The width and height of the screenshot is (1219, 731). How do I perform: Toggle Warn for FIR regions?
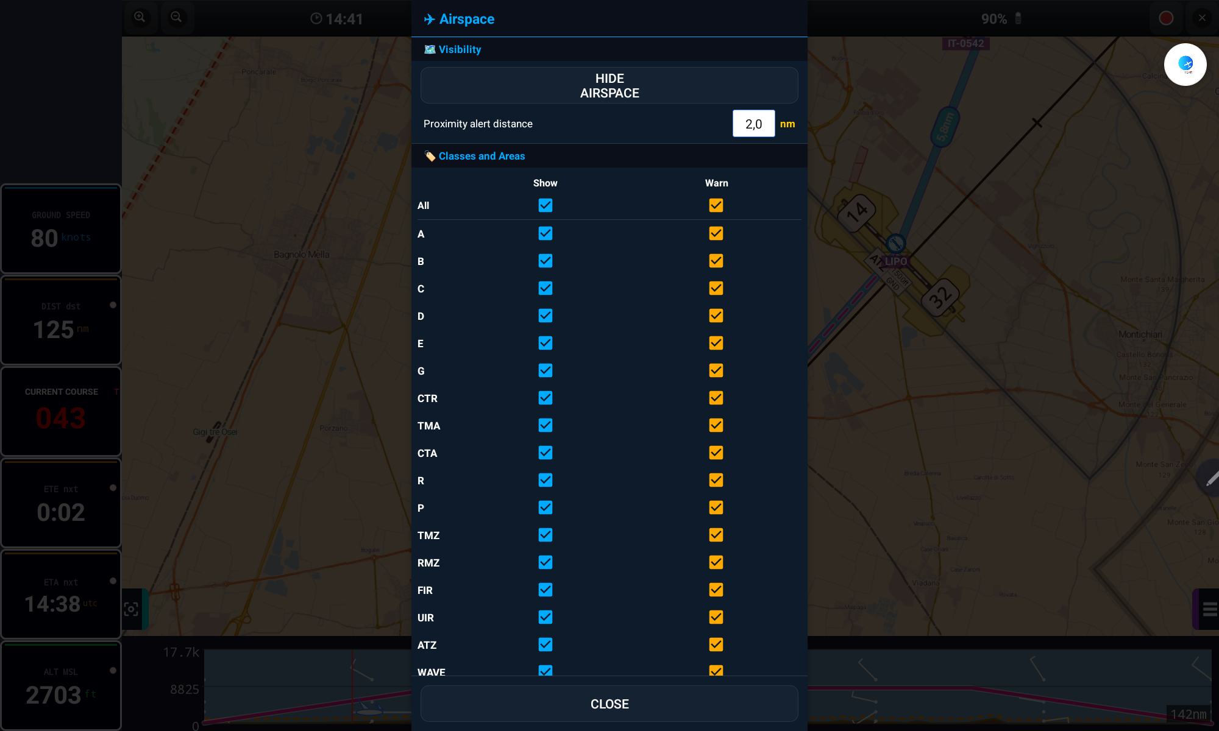[x=716, y=590]
